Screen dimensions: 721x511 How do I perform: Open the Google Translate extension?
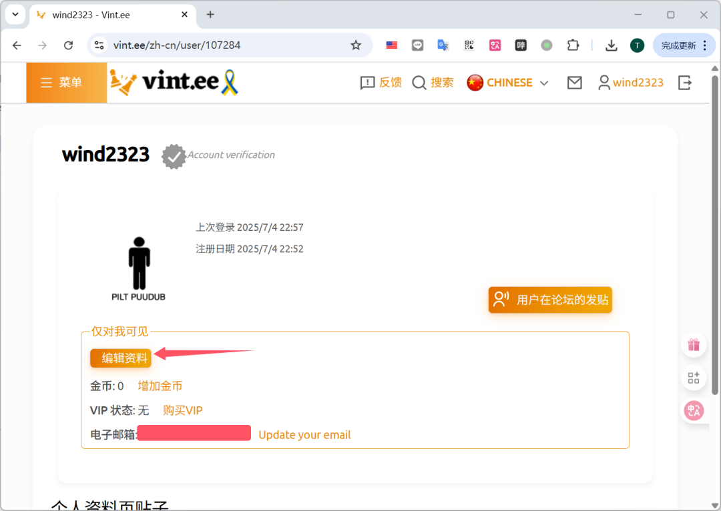point(443,45)
